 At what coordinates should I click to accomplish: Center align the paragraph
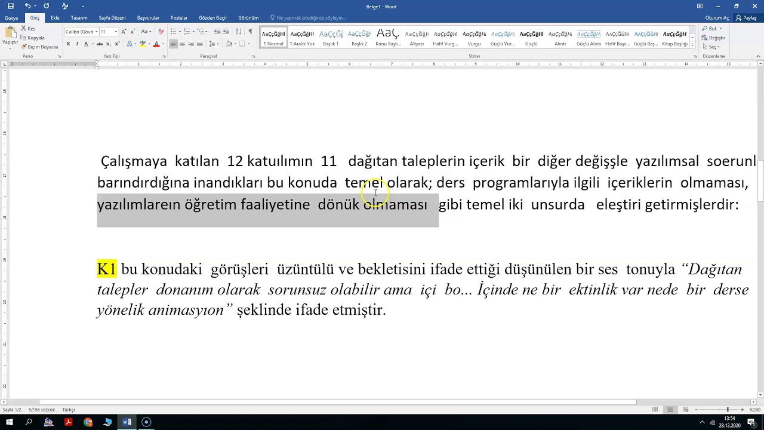tap(182, 44)
